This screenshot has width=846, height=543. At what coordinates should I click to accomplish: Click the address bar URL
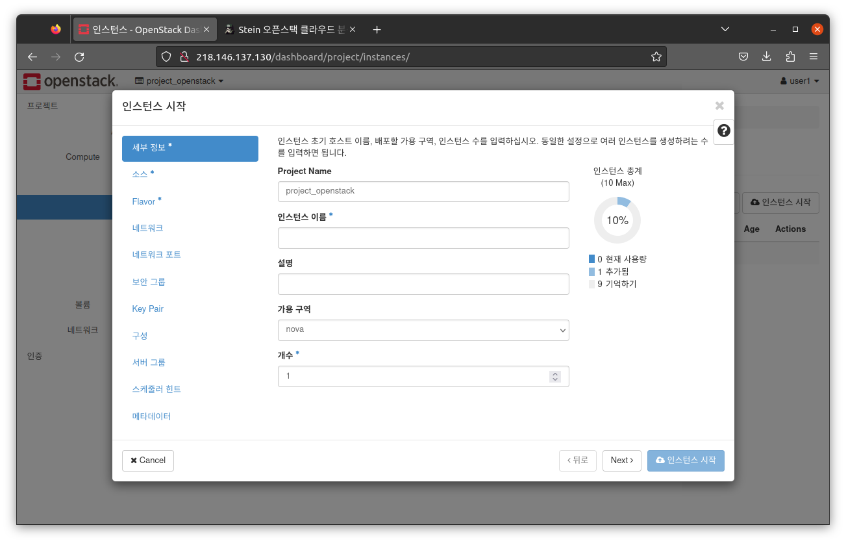(303, 57)
